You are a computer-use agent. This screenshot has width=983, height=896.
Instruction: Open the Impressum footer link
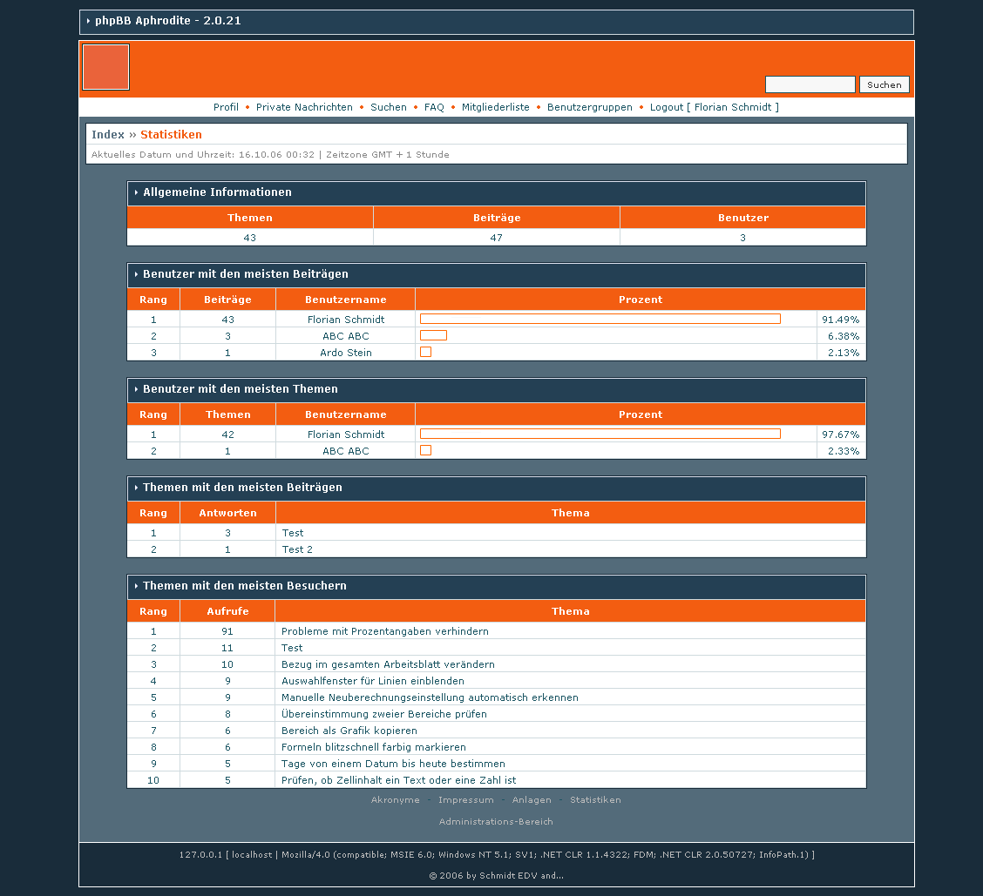[x=465, y=800]
